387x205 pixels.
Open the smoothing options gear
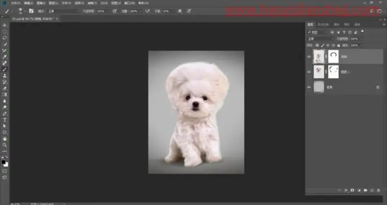pyautogui.click(x=180, y=11)
